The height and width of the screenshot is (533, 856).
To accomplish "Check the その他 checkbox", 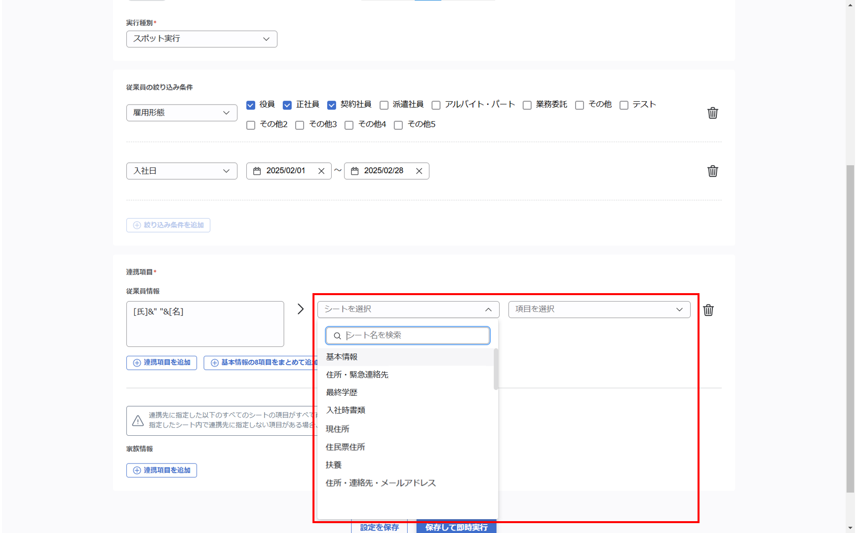I will 580,105.
